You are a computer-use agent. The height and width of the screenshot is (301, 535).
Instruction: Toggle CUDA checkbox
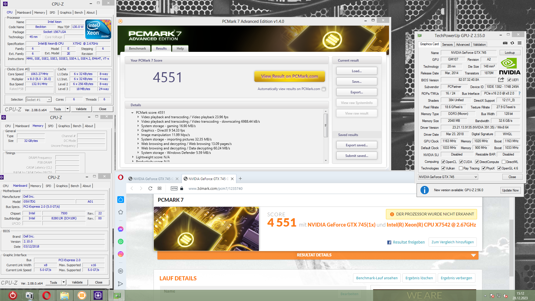461,162
